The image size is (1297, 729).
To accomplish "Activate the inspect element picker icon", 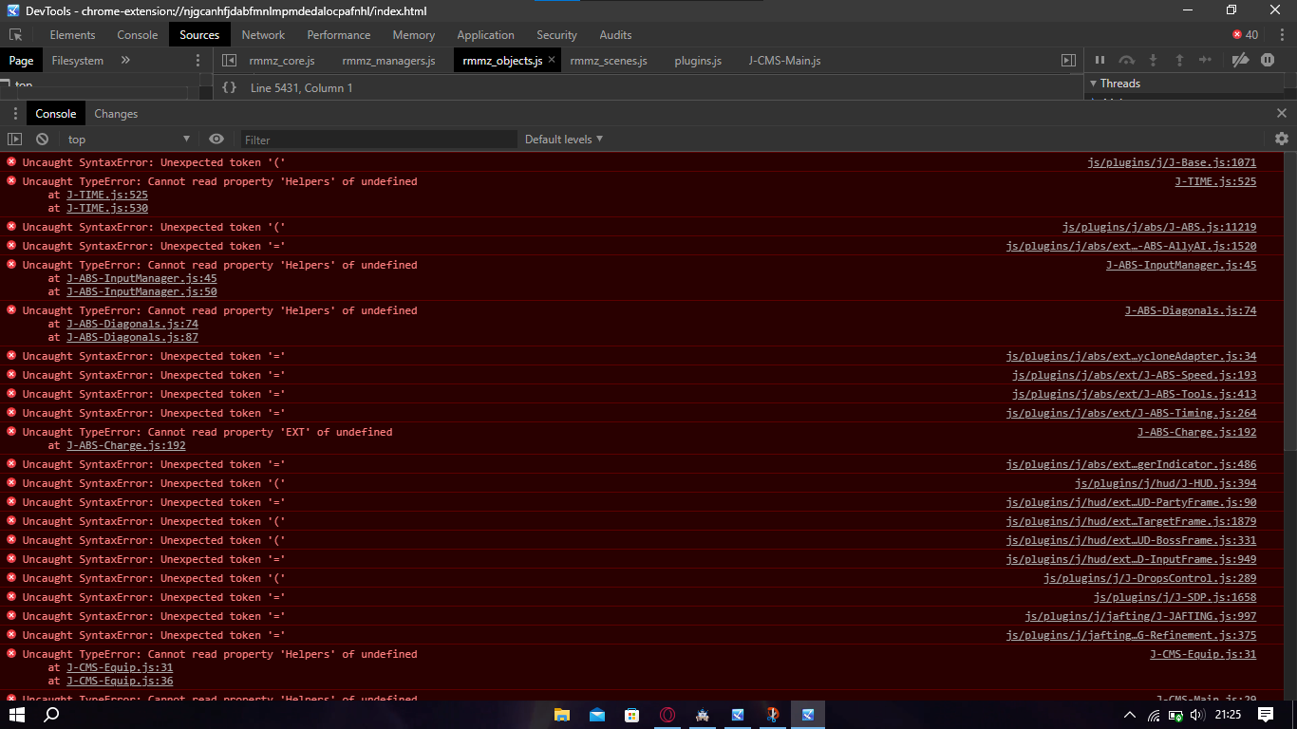I will click(15, 35).
